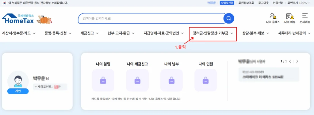Image resolution: width=314 pixels, height=115 pixels.
Task: Go to next page arrow beside 1 / 1
Action: point(297,61)
